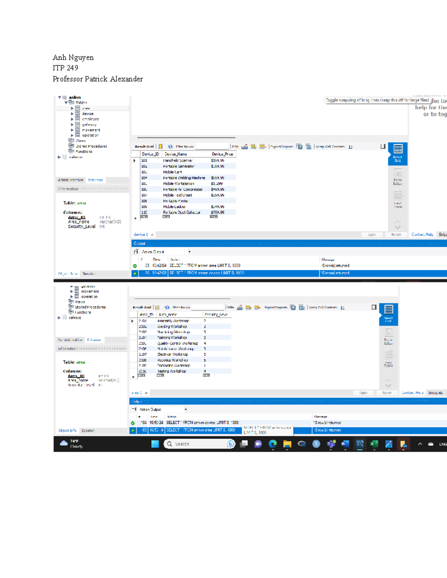Toggle Wrap Cell Content in area results
This screenshot has width=447, height=578.
[342, 307]
